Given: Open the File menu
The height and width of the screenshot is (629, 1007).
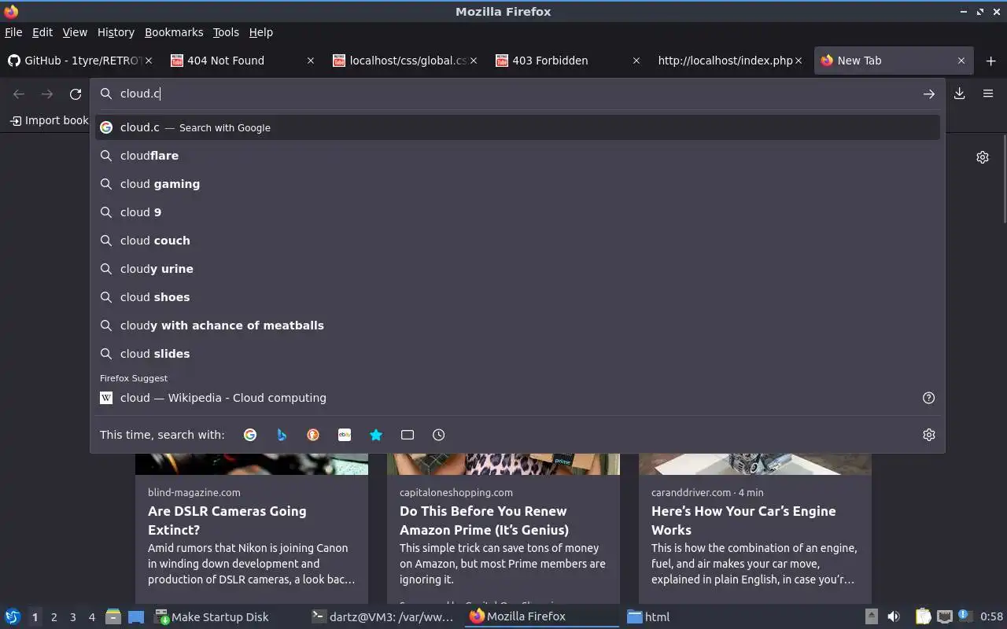Looking at the screenshot, I should [13, 32].
